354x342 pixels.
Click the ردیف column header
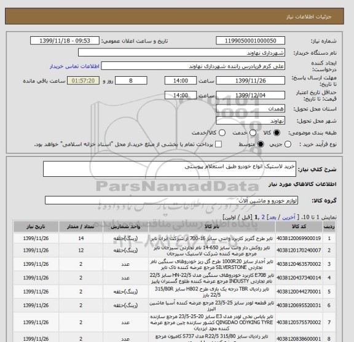pyautogui.click(x=329, y=227)
